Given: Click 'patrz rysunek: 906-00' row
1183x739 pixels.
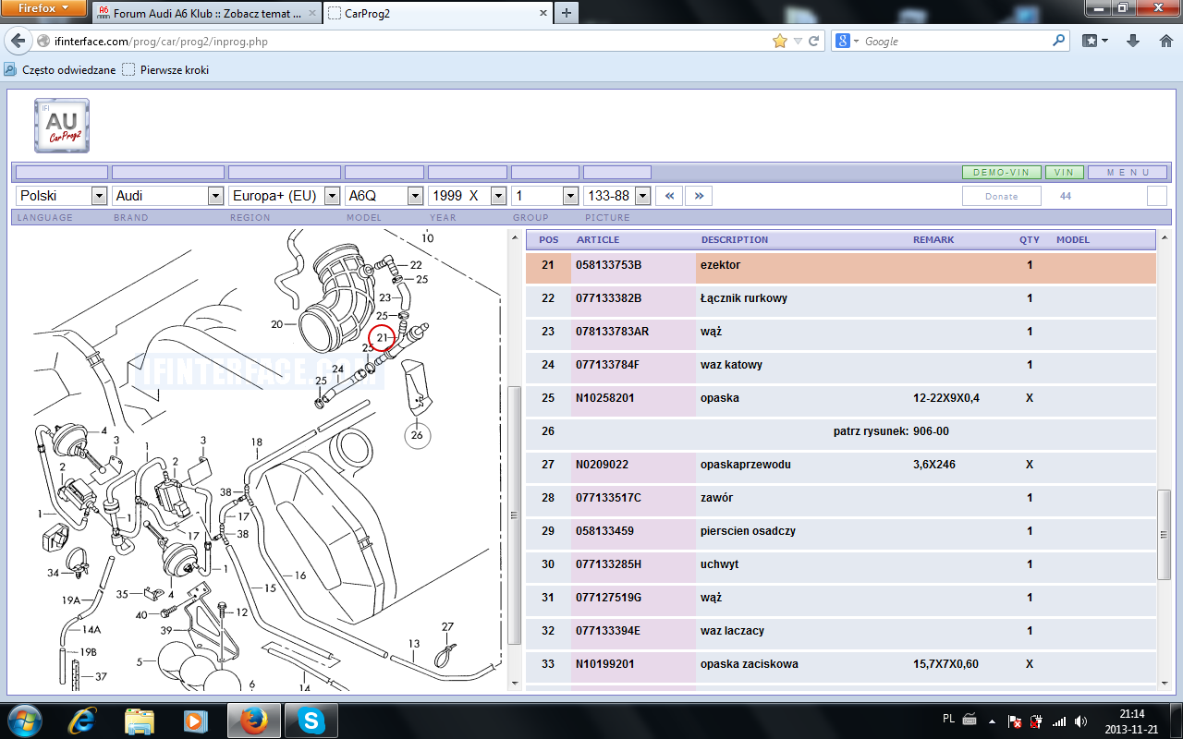Looking at the screenshot, I should tap(841, 432).
